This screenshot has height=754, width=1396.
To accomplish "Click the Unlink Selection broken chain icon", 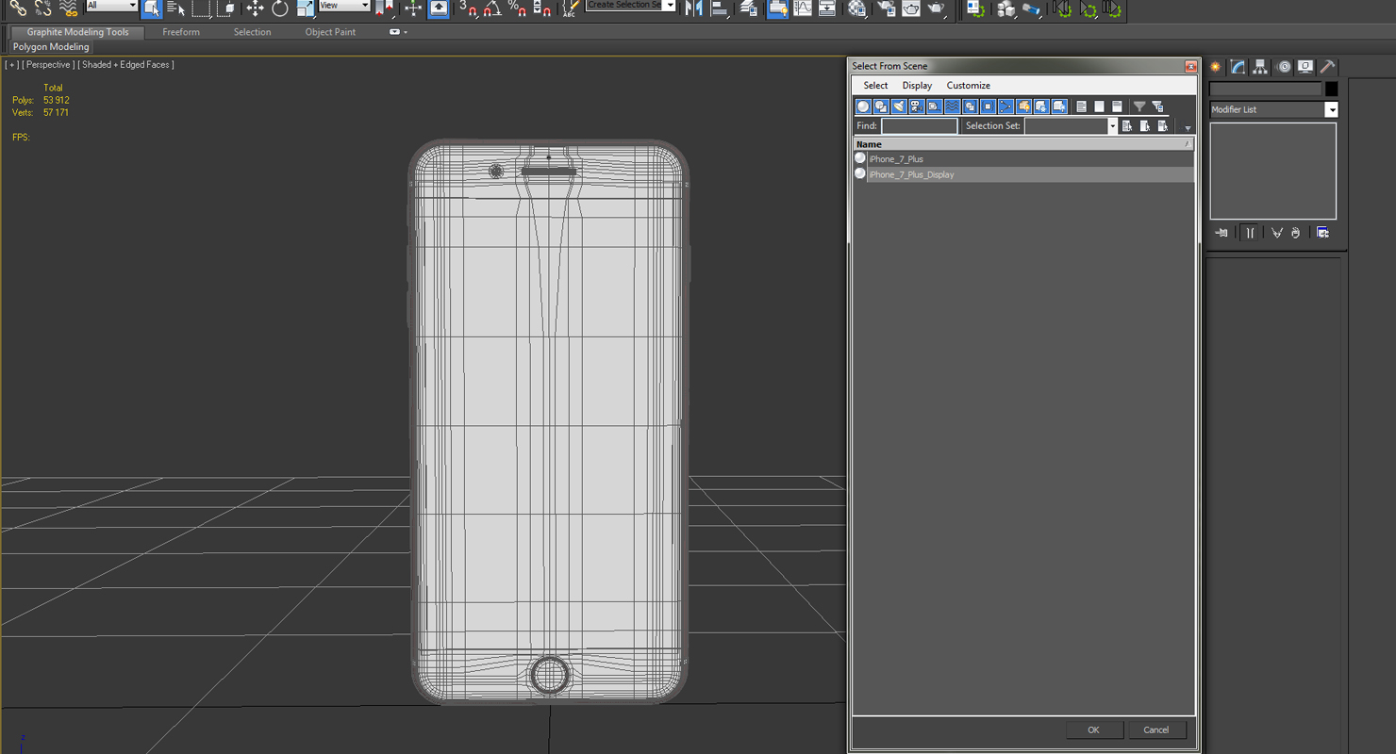I will (43, 8).
